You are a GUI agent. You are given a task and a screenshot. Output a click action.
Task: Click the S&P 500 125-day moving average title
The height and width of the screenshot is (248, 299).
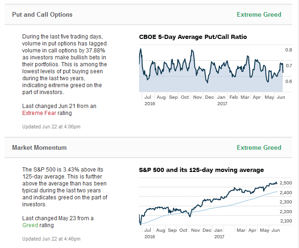pyautogui.click(x=201, y=170)
